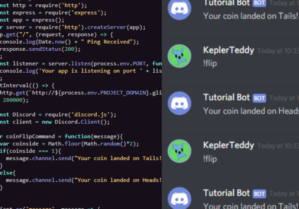Open the second KeplerTeddy username in chat
Screen dimensions: 299x209
coord(229,145)
